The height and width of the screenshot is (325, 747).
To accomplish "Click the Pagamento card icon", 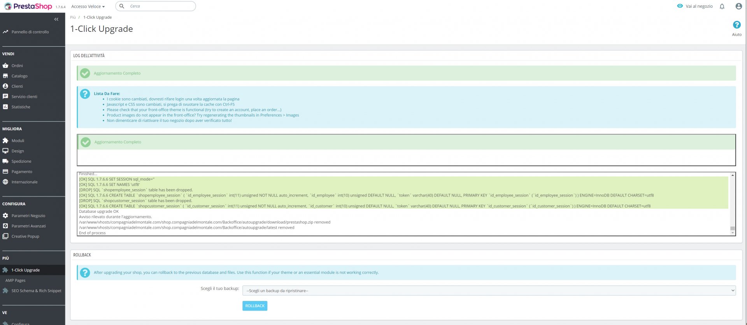I will pyautogui.click(x=5, y=172).
